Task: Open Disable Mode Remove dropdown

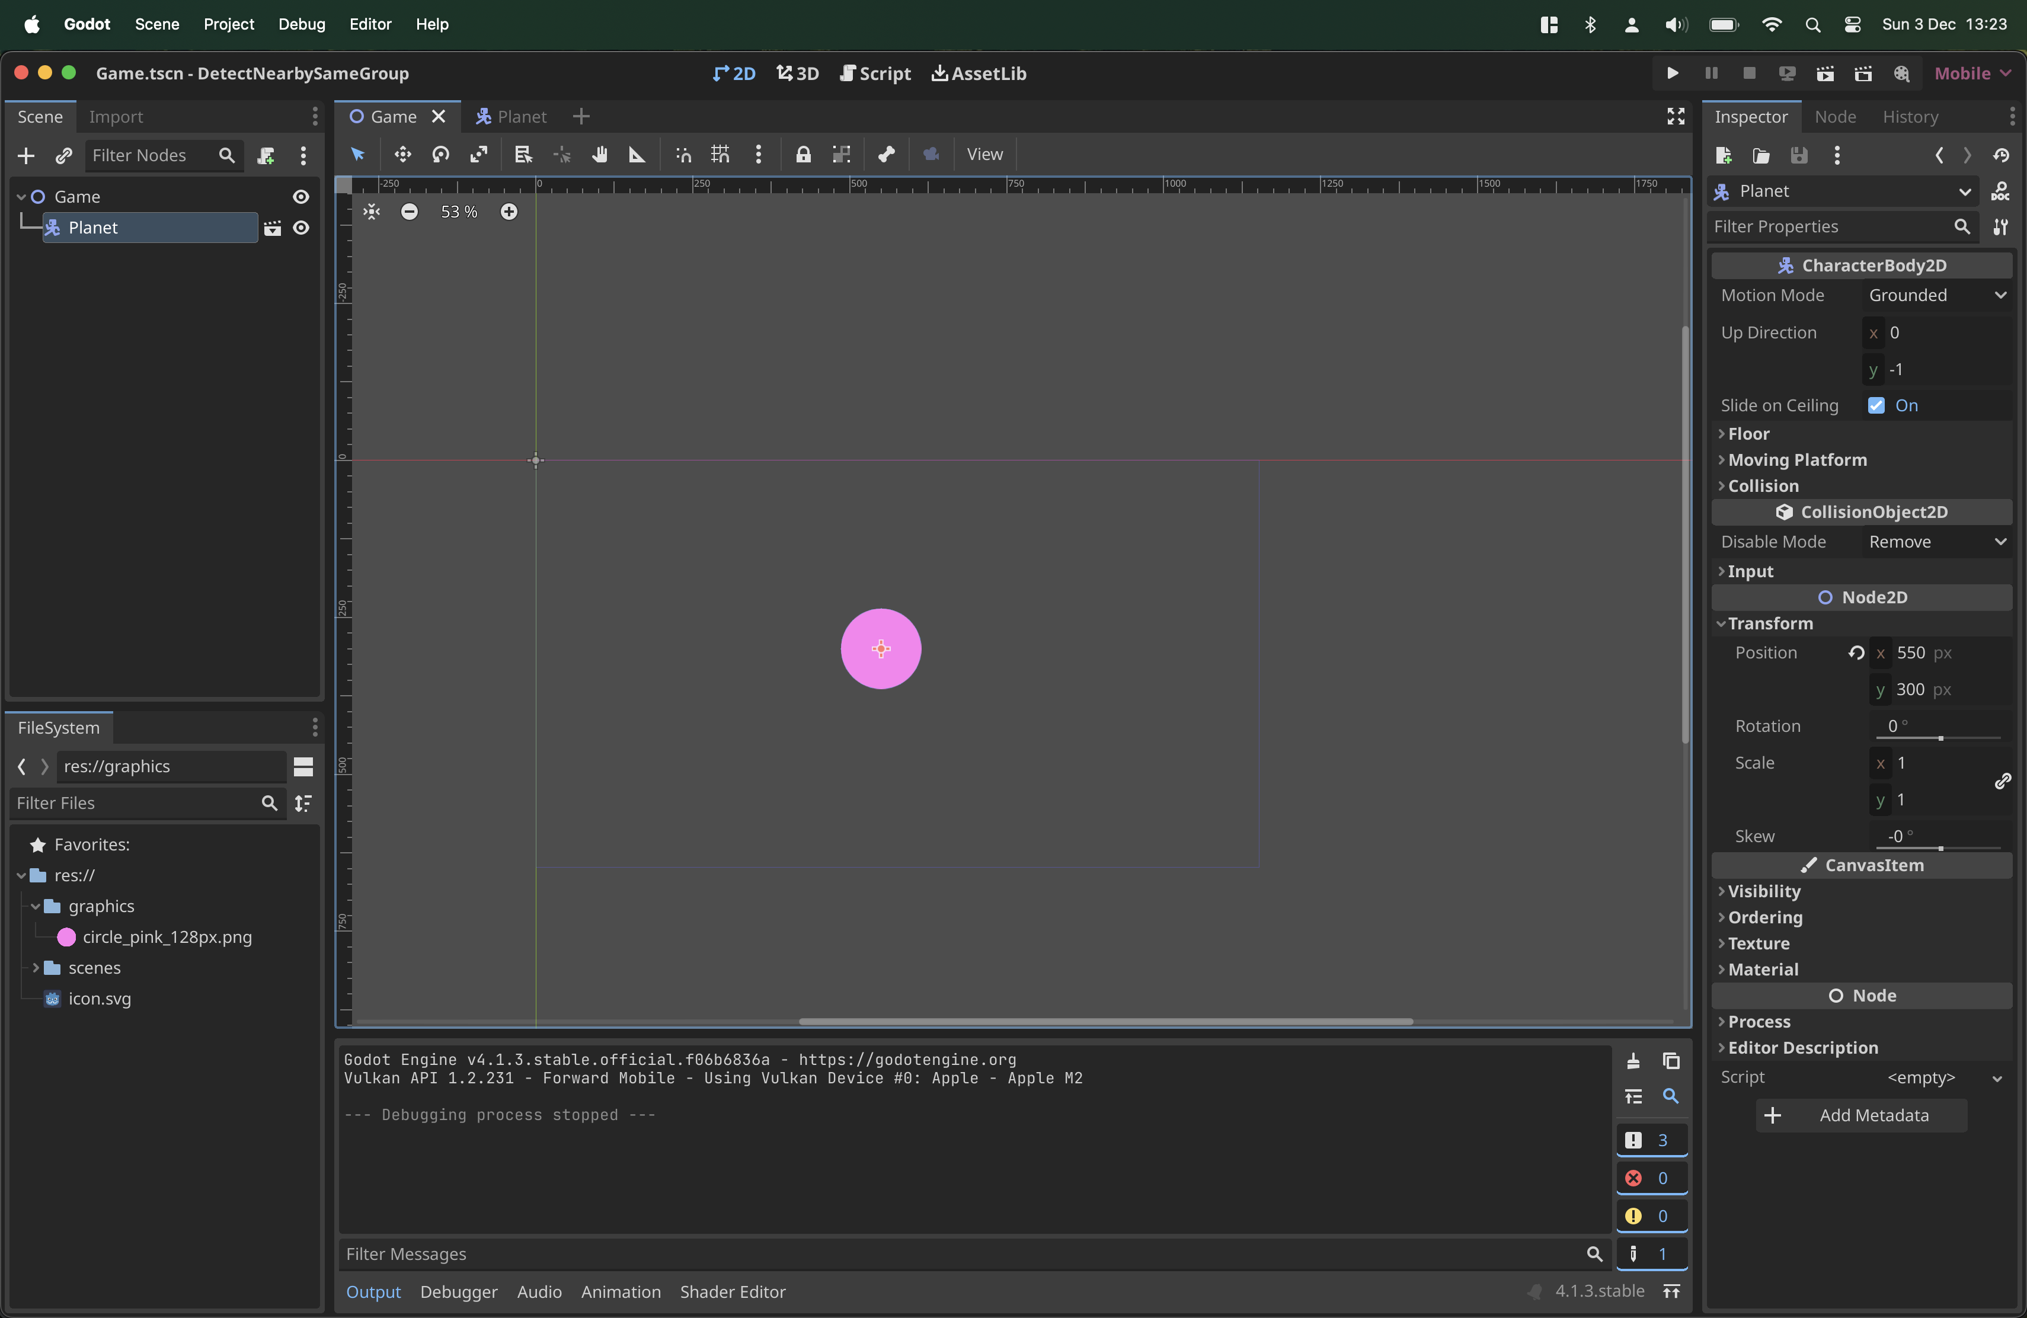Action: 1938,542
